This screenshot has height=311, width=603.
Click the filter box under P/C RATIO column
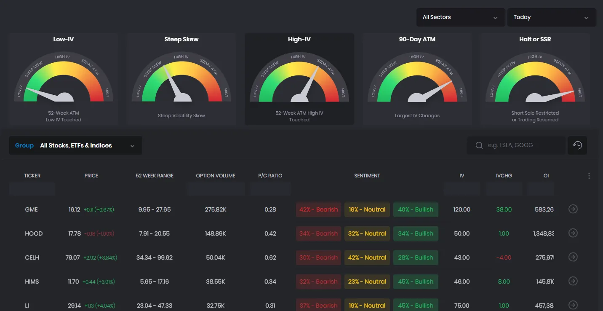(270, 189)
